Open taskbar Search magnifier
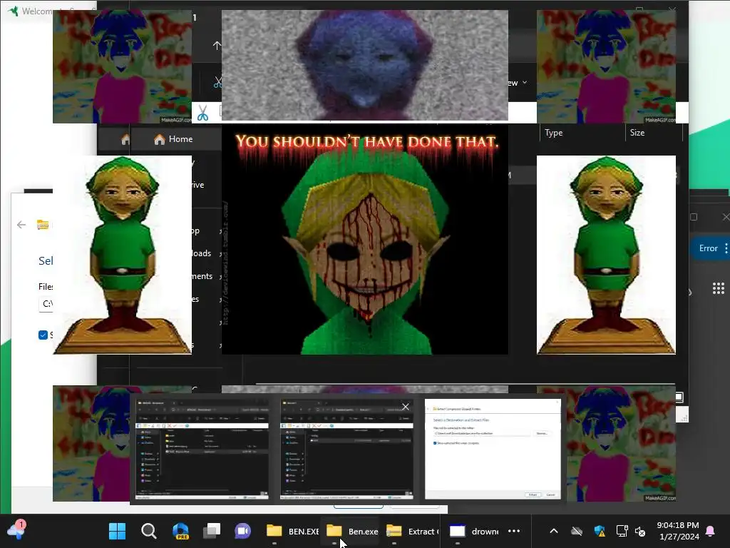The width and height of the screenshot is (730, 548). [x=148, y=531]
